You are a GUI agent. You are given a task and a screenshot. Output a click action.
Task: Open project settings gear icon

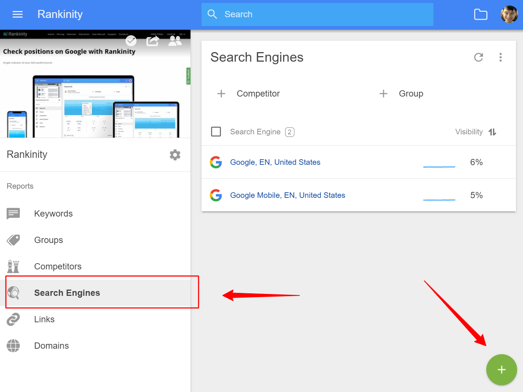point(175,155)
